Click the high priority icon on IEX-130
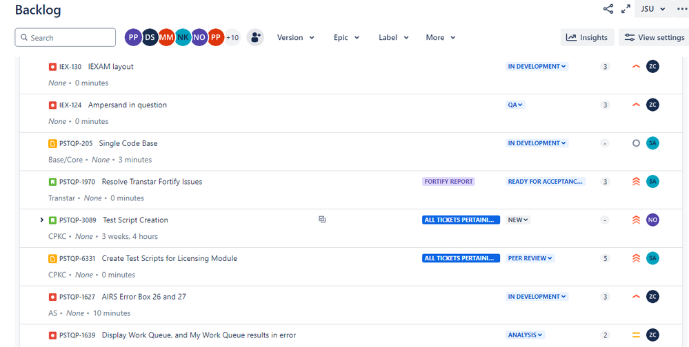Image resolution: width=689 pixels, height=347 pixels. (x=636, y=67)
